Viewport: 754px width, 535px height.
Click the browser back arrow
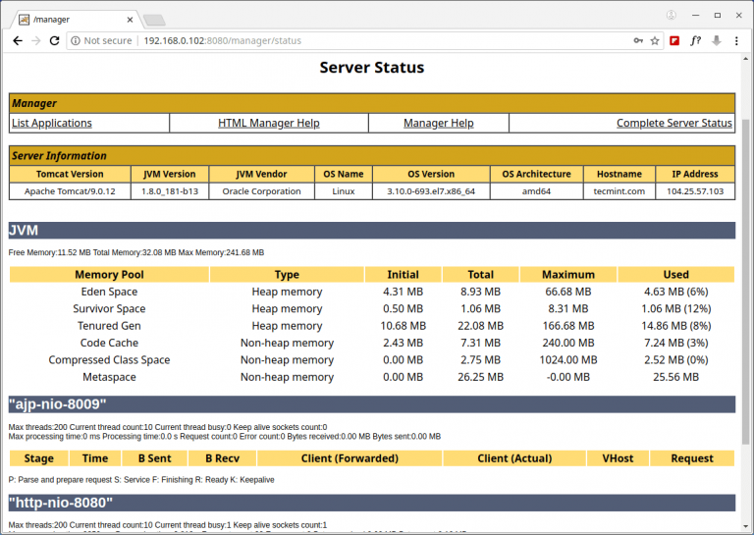(x=18, y=41)
